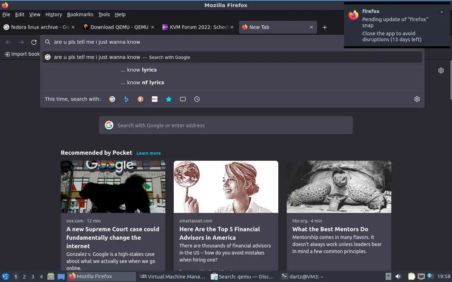The image size is (452, 282).
Task: Open the Tools menu
Action: pos(104,14)
